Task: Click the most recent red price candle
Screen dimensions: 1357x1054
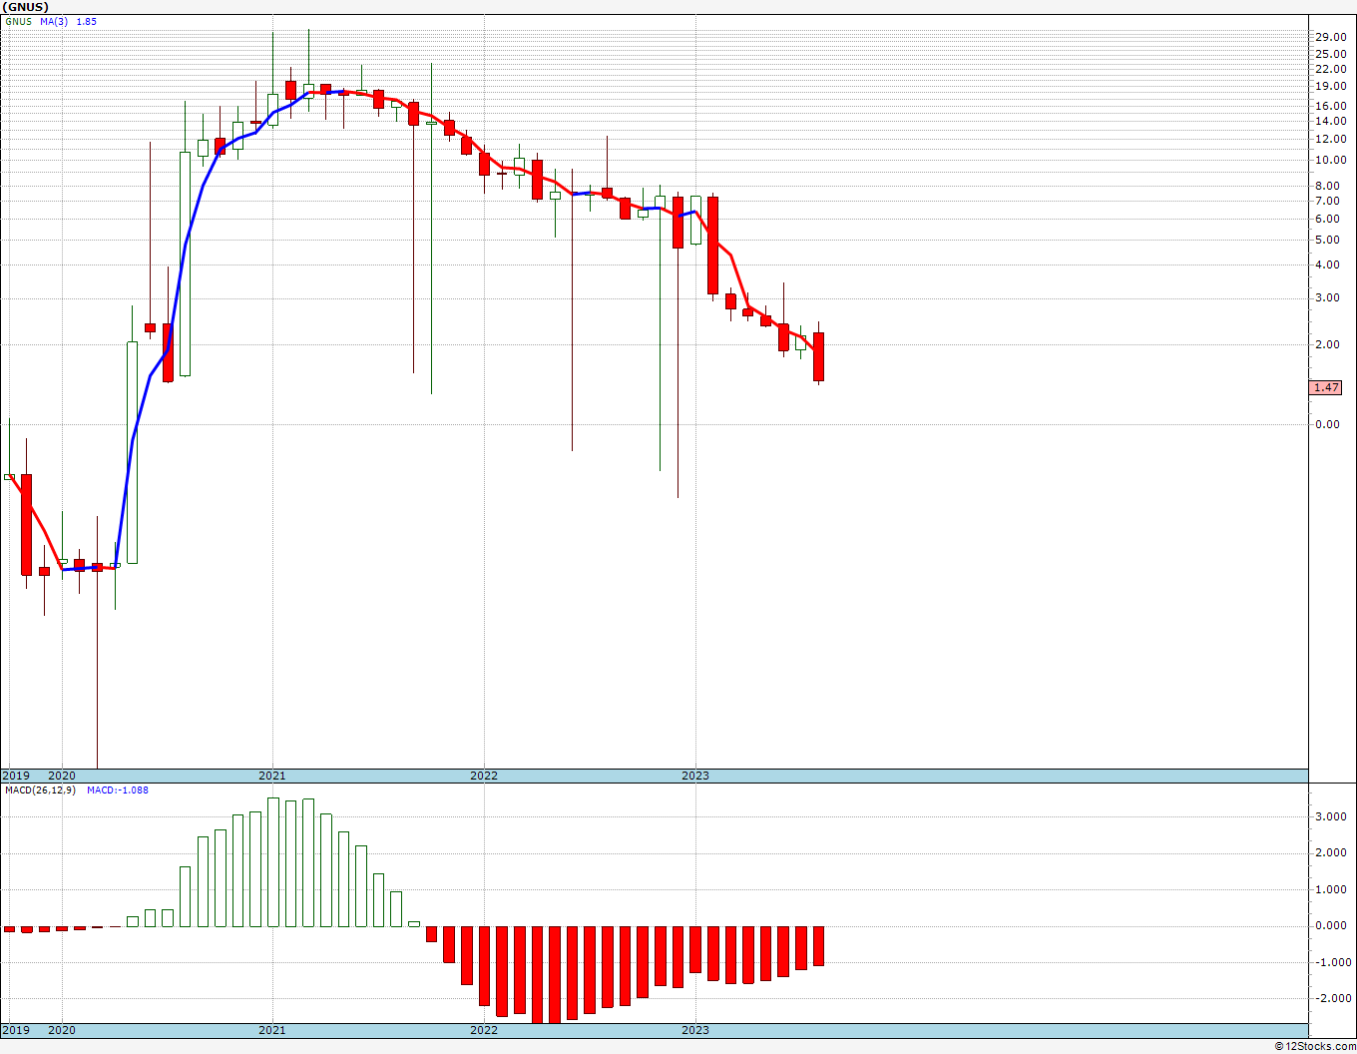Action: 818,356
